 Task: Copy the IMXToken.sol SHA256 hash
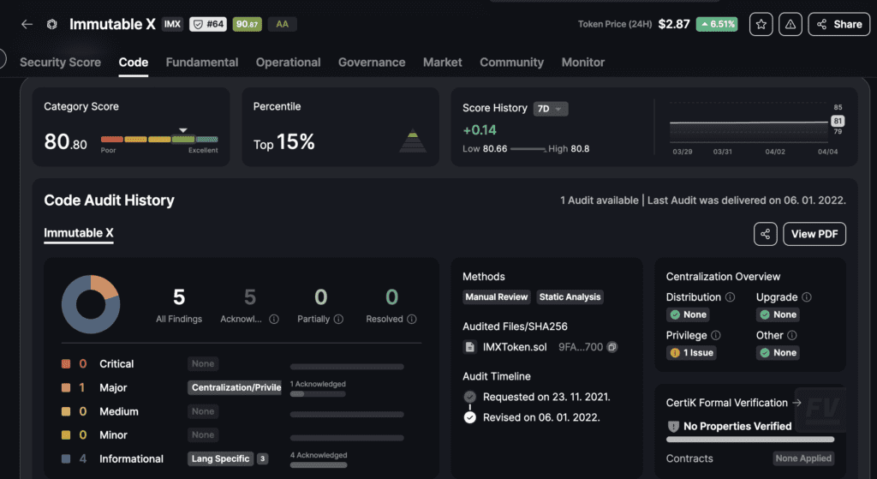coord(612,347)
